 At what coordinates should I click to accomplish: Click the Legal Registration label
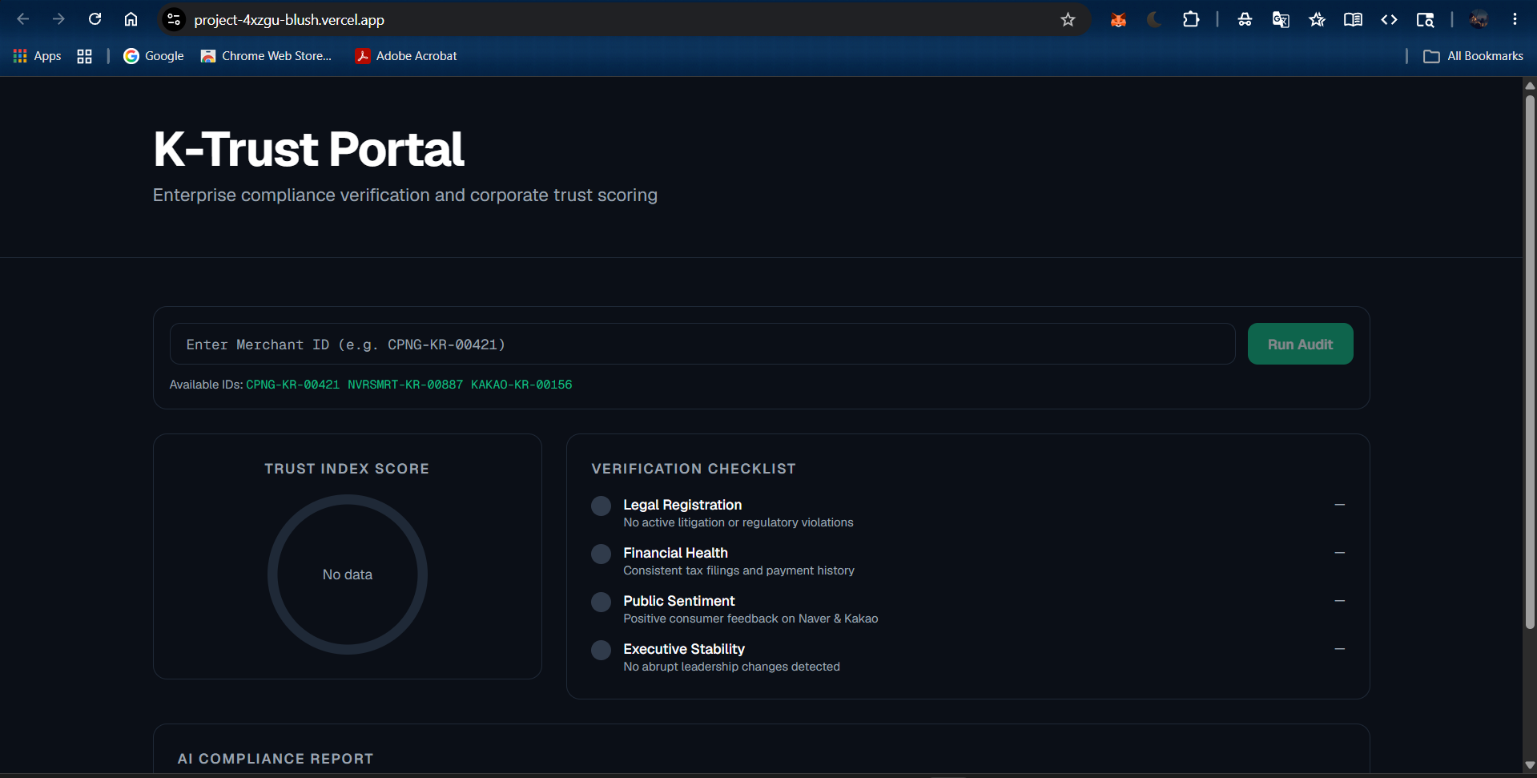[682, 505]
